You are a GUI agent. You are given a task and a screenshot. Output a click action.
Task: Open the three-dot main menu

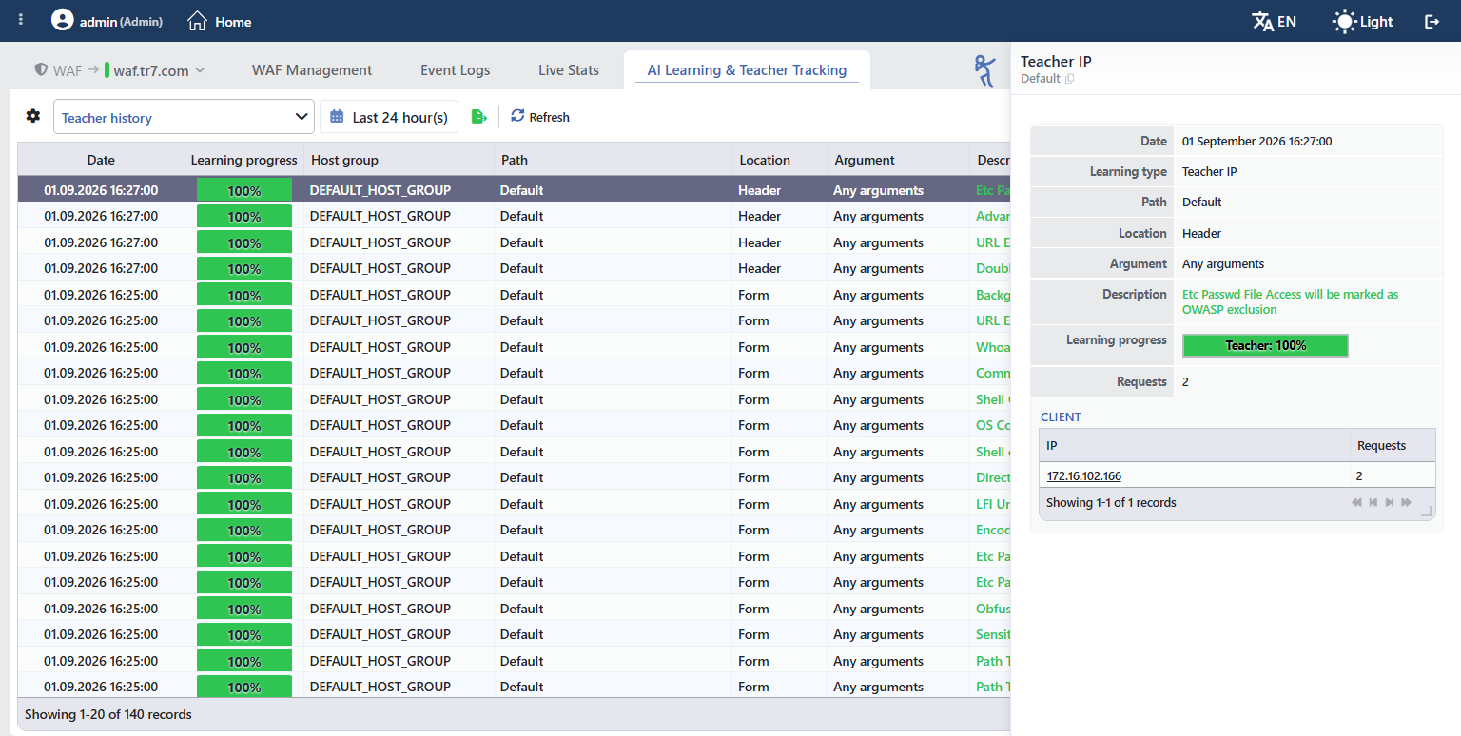click(21, 20)
